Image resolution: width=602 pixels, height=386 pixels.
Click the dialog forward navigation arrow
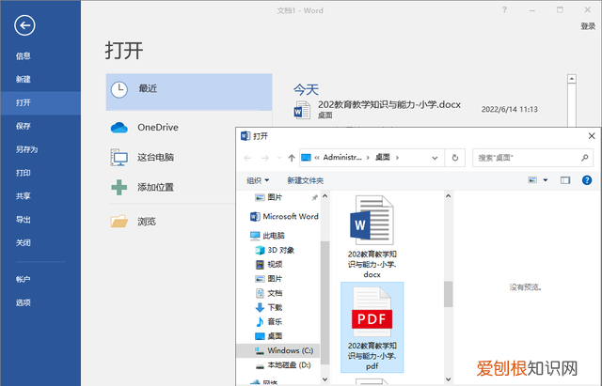[265, 158]
